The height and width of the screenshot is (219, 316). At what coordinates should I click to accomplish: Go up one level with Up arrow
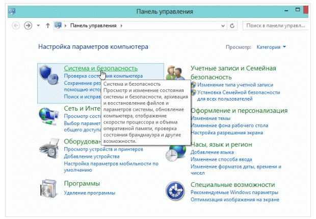pyautogui.click(x=48, y=25)
